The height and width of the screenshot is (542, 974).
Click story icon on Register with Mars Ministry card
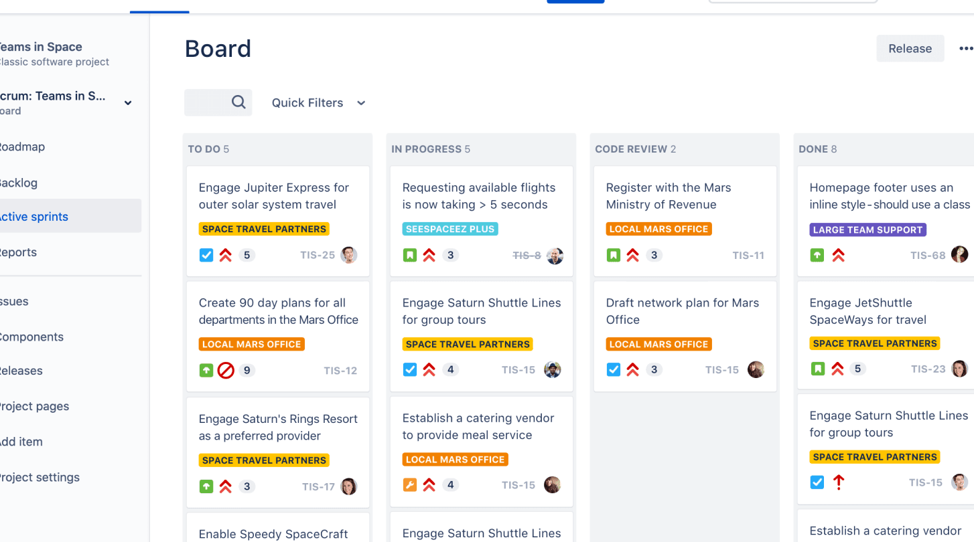[x=614, y=255]
